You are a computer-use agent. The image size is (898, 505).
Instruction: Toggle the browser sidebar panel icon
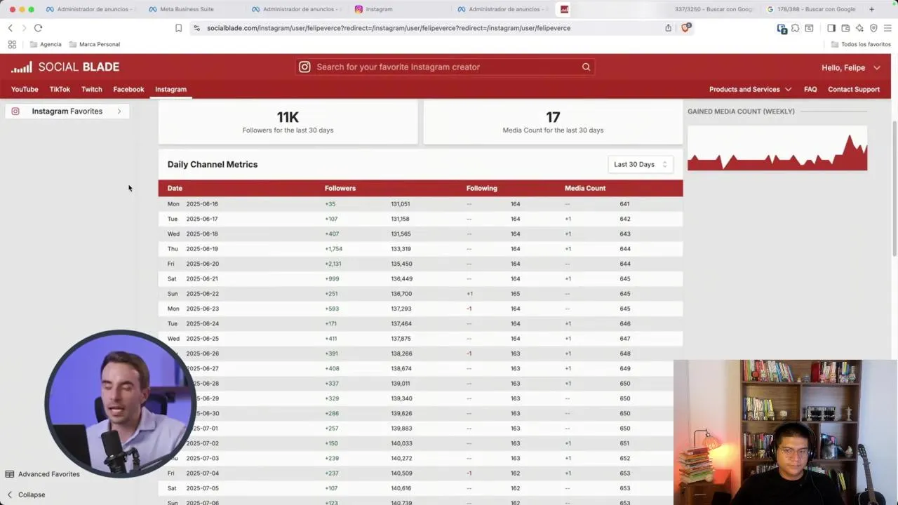[831, 28]
